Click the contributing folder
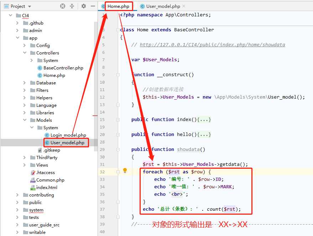 pos(42,195)
